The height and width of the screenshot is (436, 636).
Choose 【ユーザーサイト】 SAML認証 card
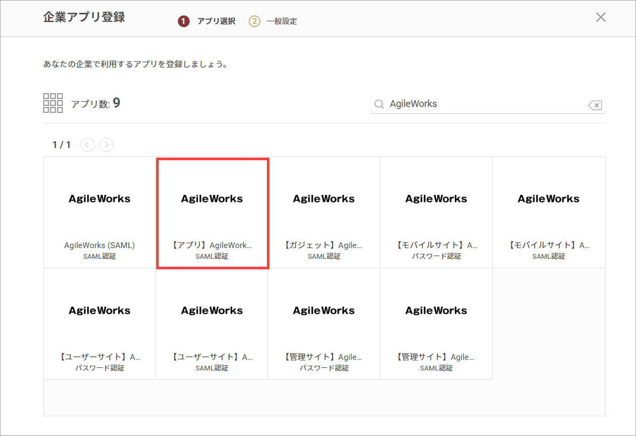click(x=211, y=324)
